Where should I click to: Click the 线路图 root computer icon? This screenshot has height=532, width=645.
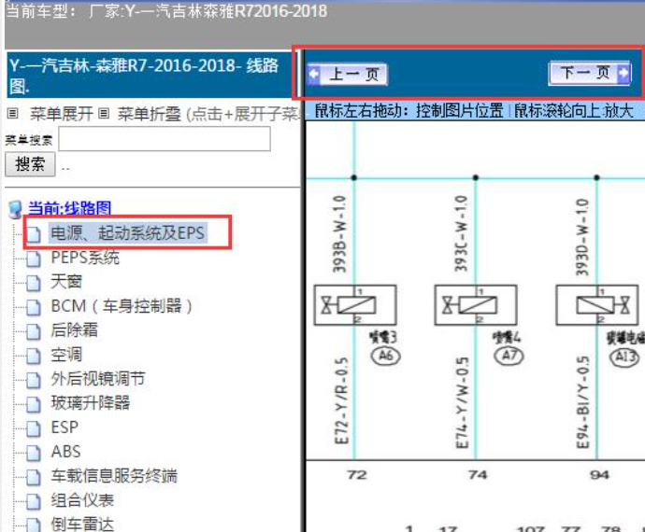point(15,209)
